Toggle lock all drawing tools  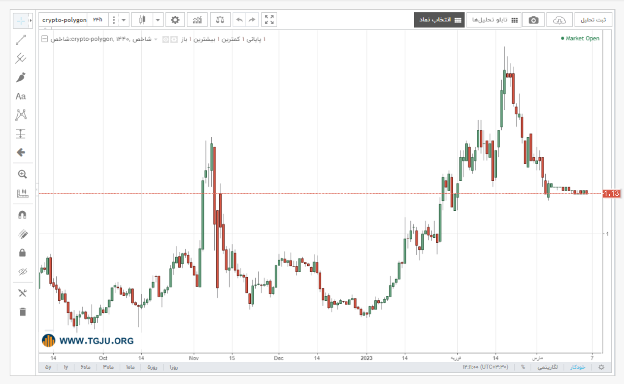click(x=22, y=253)
